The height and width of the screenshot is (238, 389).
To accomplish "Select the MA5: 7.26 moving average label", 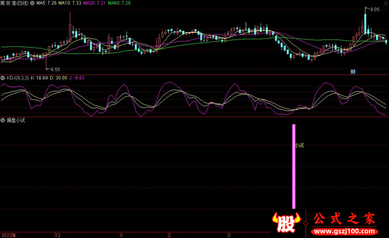I will [46, 3].
